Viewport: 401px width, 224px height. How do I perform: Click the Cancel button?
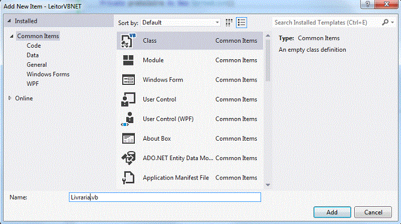coord(373,212)
